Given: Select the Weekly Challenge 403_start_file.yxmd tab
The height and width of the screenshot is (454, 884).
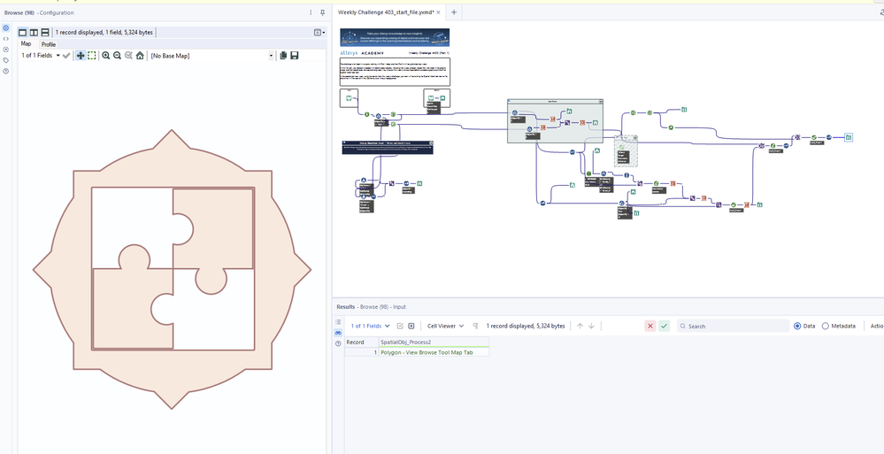Looking at the screenshot, I should 386,12.
